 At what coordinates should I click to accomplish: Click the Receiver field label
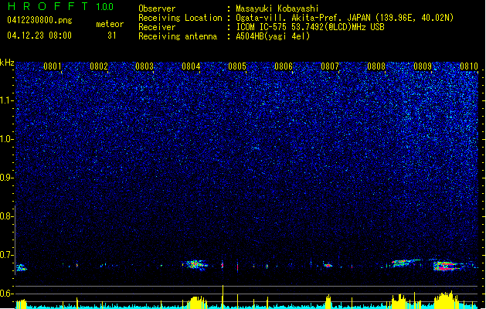pos(157,27)
